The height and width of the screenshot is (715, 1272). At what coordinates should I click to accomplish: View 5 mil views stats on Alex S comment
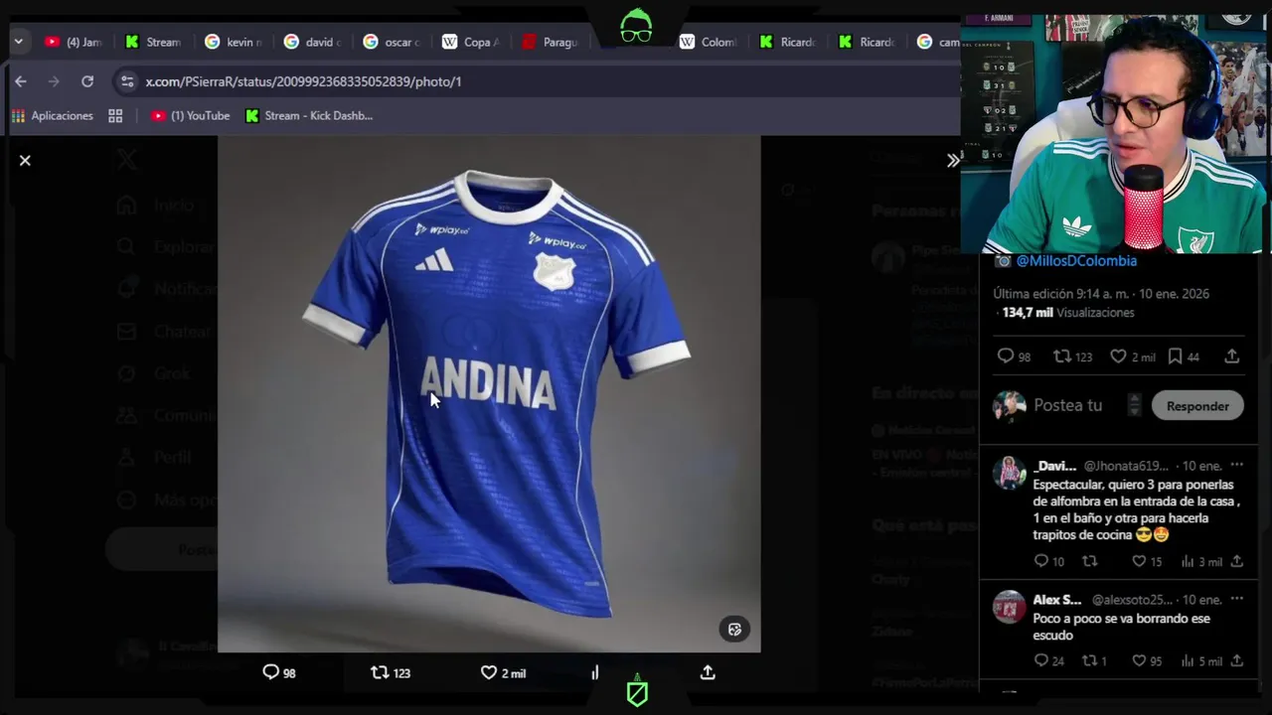click(x=1201, y=660)
